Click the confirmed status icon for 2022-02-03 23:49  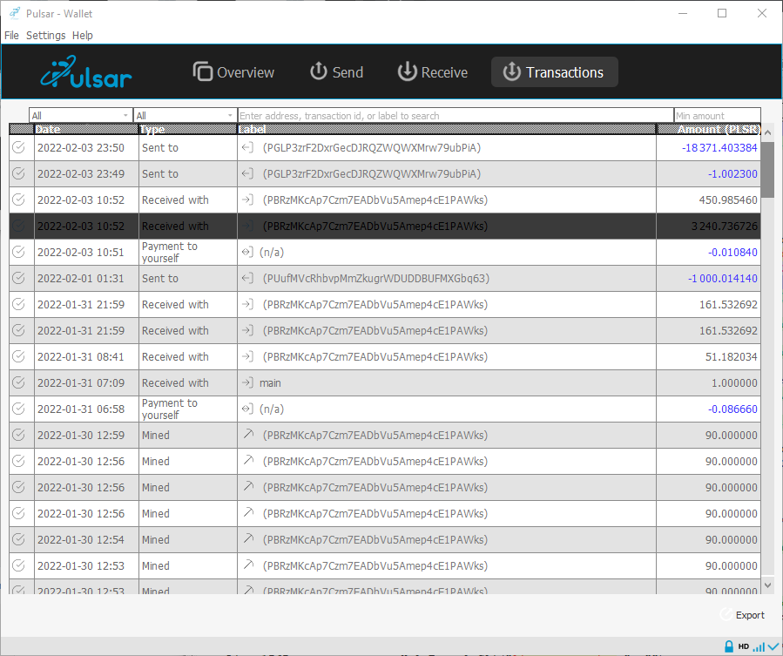pyautogui.click(x=18, y=173)
